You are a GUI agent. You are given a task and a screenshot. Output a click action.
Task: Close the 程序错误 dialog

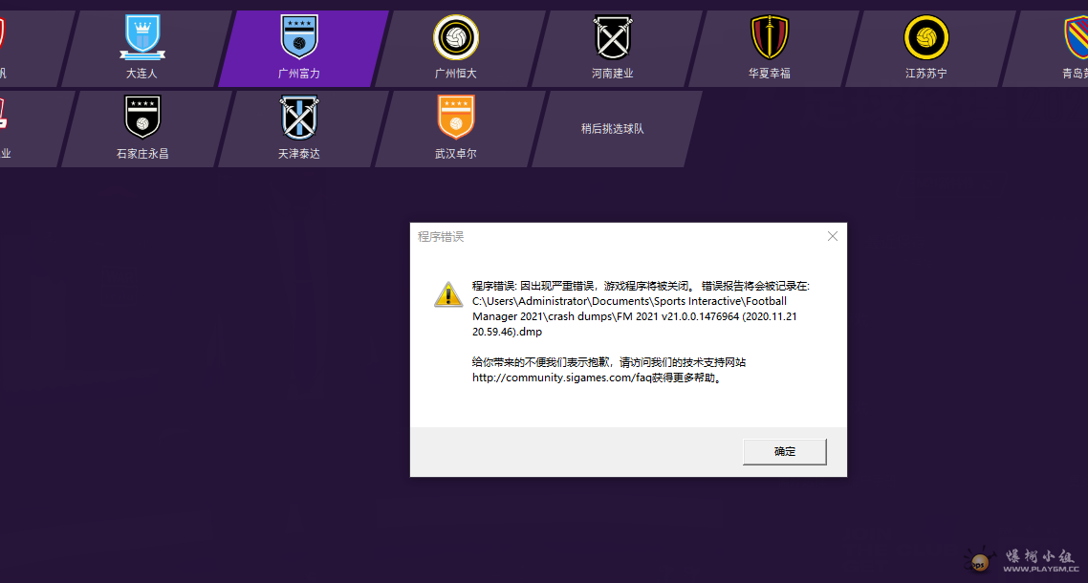[x=833, y=237]
